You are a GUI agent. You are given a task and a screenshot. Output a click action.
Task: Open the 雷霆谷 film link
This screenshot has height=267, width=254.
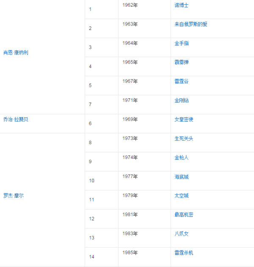[181, 81]
